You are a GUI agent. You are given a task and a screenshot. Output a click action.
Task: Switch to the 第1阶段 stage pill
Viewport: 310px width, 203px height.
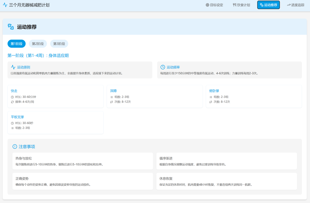point(16,44)
